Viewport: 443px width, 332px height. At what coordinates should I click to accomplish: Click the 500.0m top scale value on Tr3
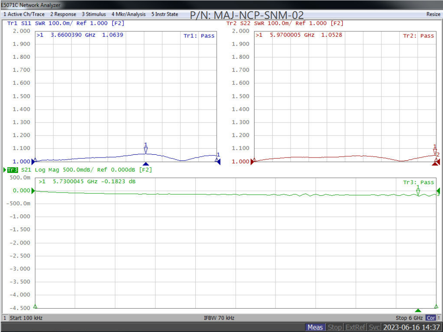click(20, 177)
